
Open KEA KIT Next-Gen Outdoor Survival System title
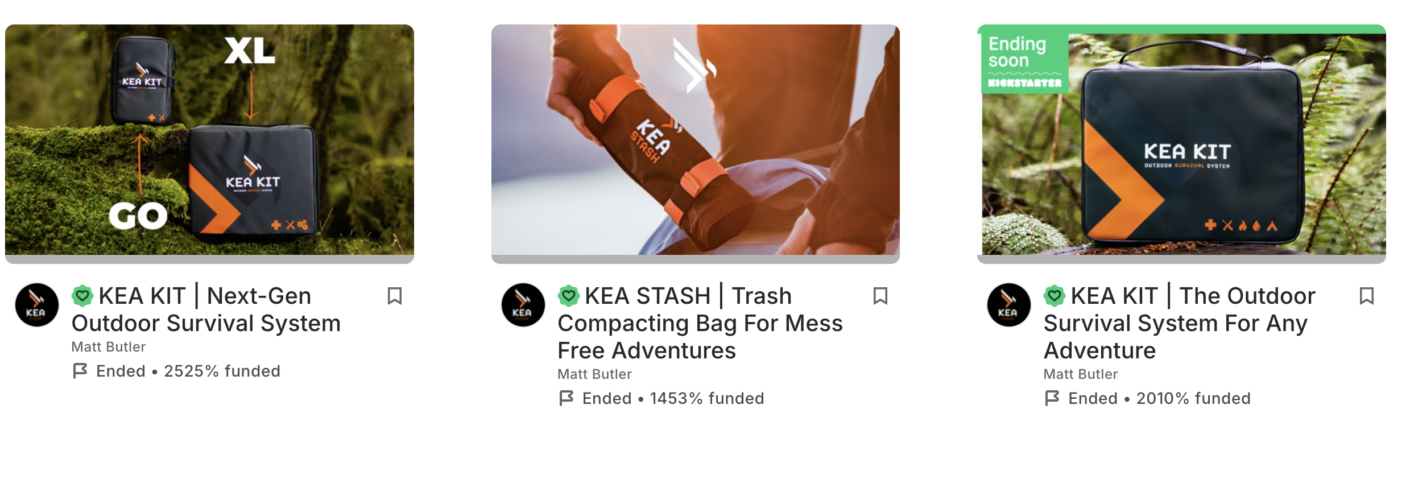pos(206,309)
